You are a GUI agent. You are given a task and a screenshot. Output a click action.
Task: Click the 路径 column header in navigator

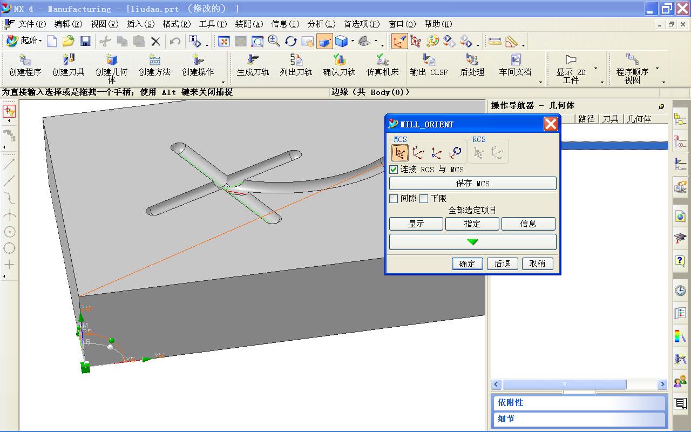(586, 119)
